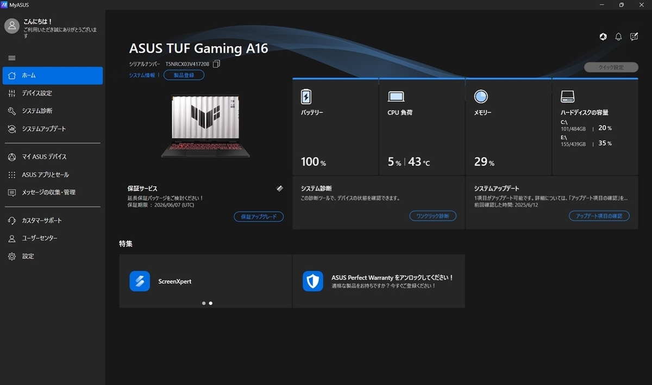Click the TUF Gaming laptop image
This screenshot has height=385, width=652.
click(x=206, y=127)
